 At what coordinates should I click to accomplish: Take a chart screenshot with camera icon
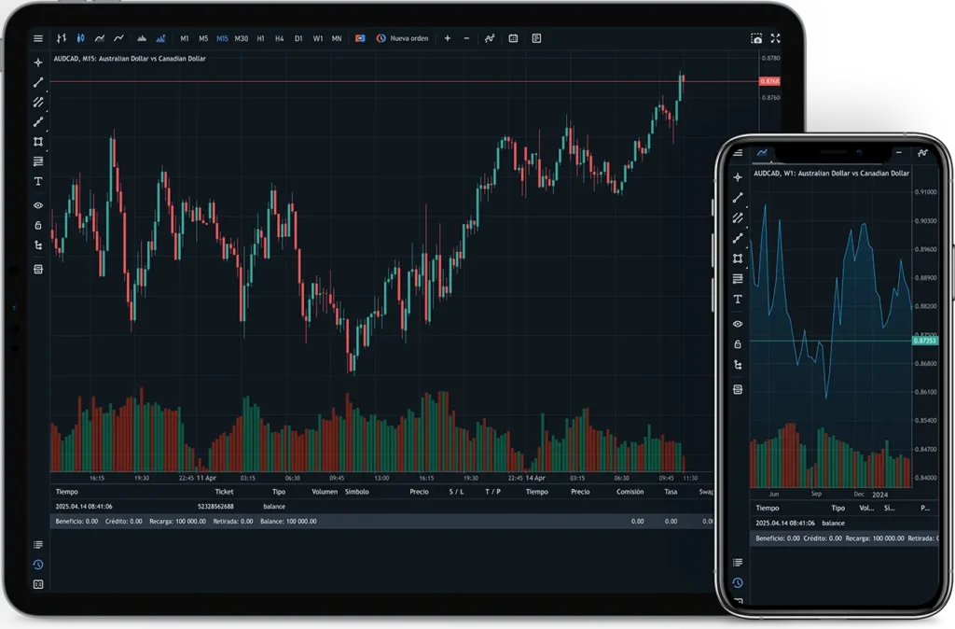(x=756, y=38)
